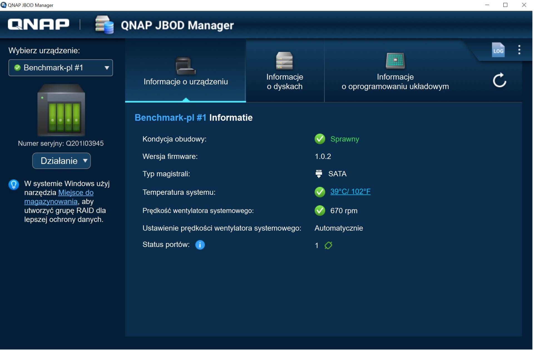The image size is (534, 350).
Task: Expand the Działanie action dropdown
Action: click(x=61, y=161)
